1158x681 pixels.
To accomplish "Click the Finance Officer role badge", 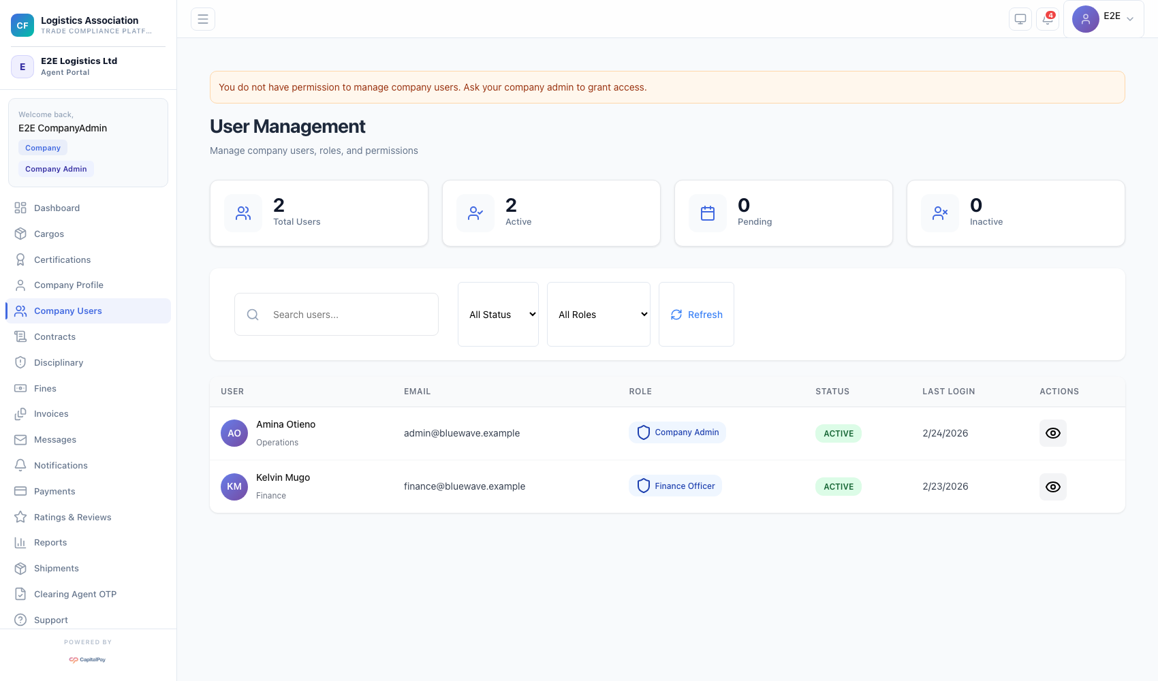I will point(675,486).
